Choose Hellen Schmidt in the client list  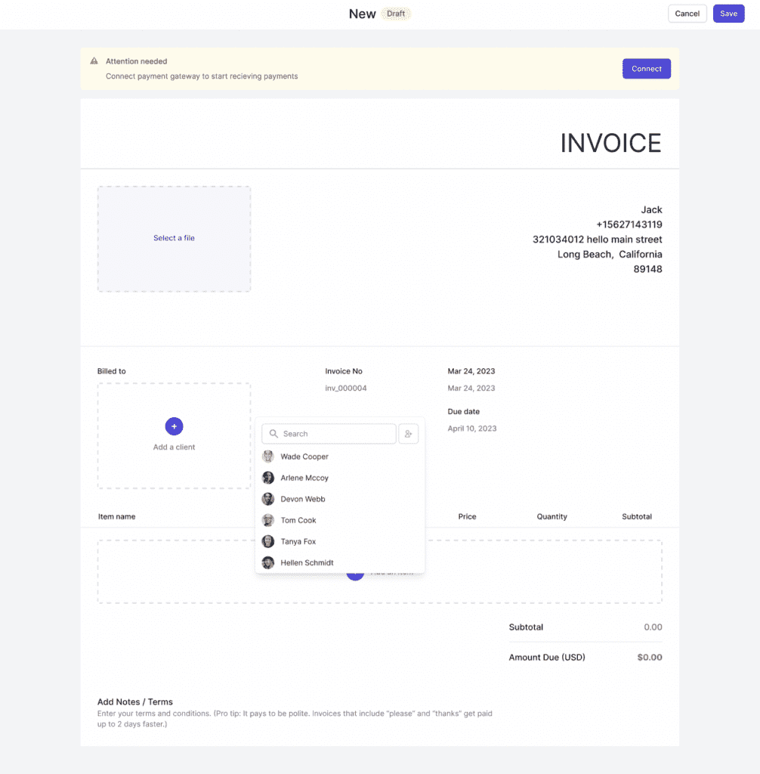[x=307, y=562]
